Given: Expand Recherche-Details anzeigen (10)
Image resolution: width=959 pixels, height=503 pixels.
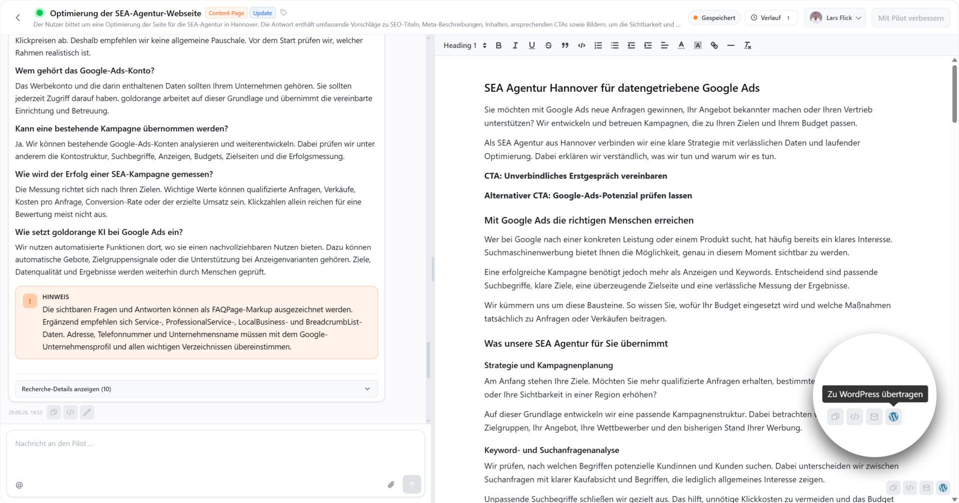Looking at the screenshot, I should click(196, 389).
